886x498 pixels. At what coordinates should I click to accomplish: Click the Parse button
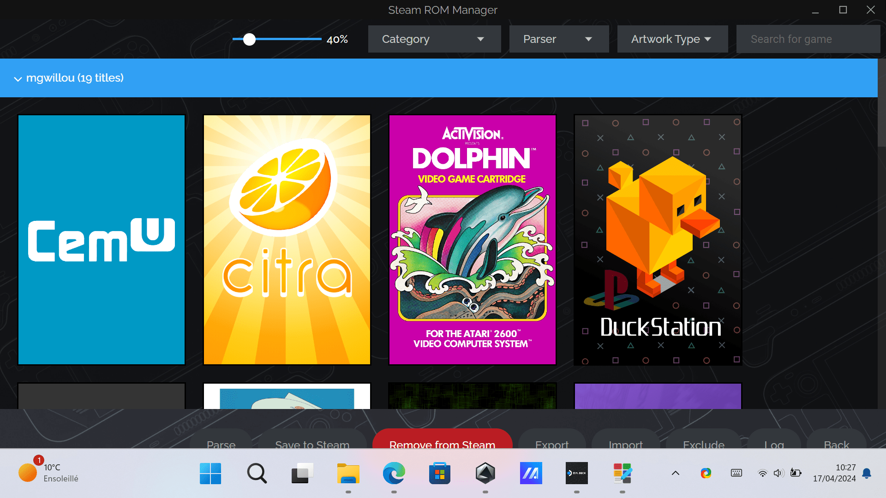[221, 439]
